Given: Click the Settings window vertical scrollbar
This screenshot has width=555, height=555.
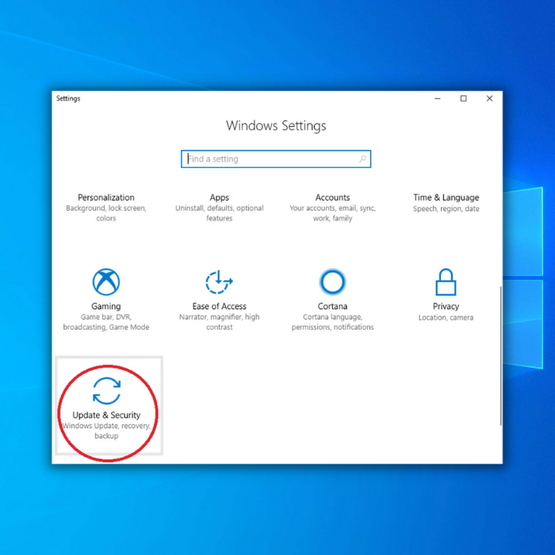Looking at the screenshot, I should [x=499, y=357].
